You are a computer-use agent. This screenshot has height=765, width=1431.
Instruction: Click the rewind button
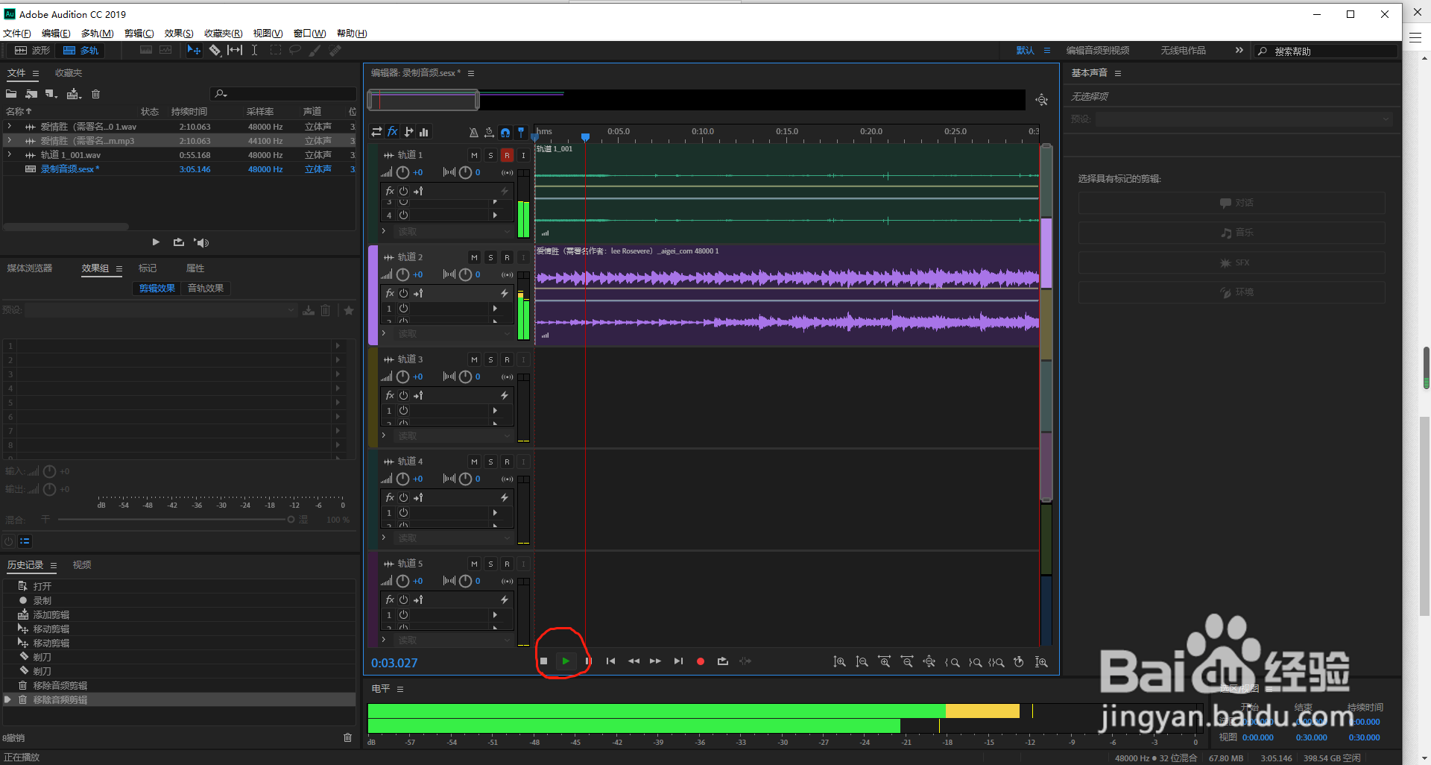pos(634,661)
